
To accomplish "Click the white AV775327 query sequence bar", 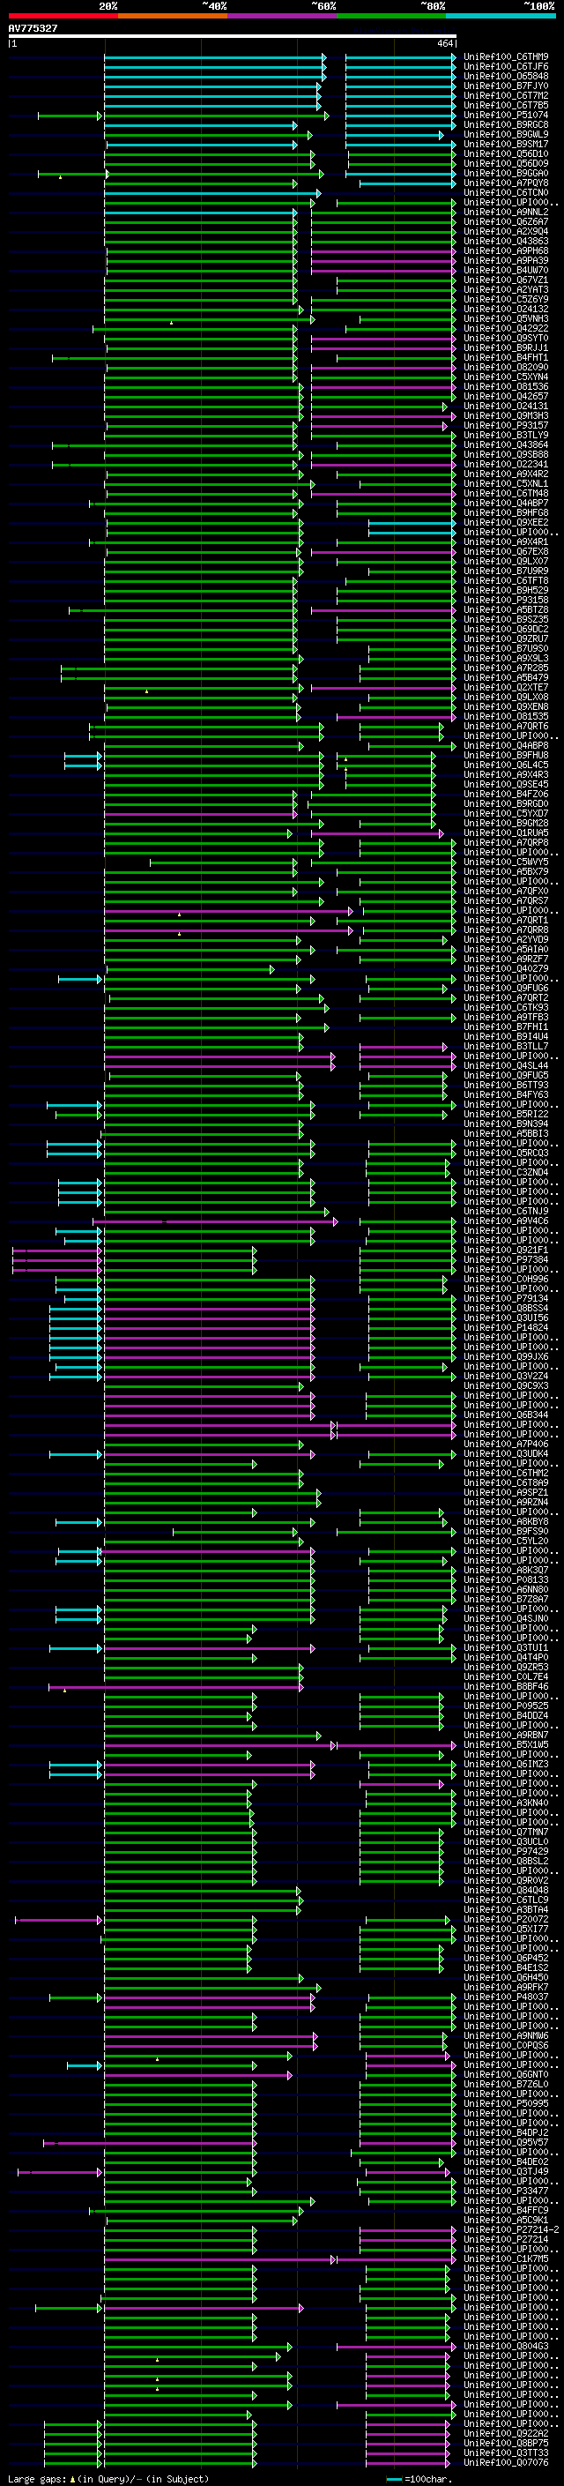I will pyautogui.click(x=233, y=35).
